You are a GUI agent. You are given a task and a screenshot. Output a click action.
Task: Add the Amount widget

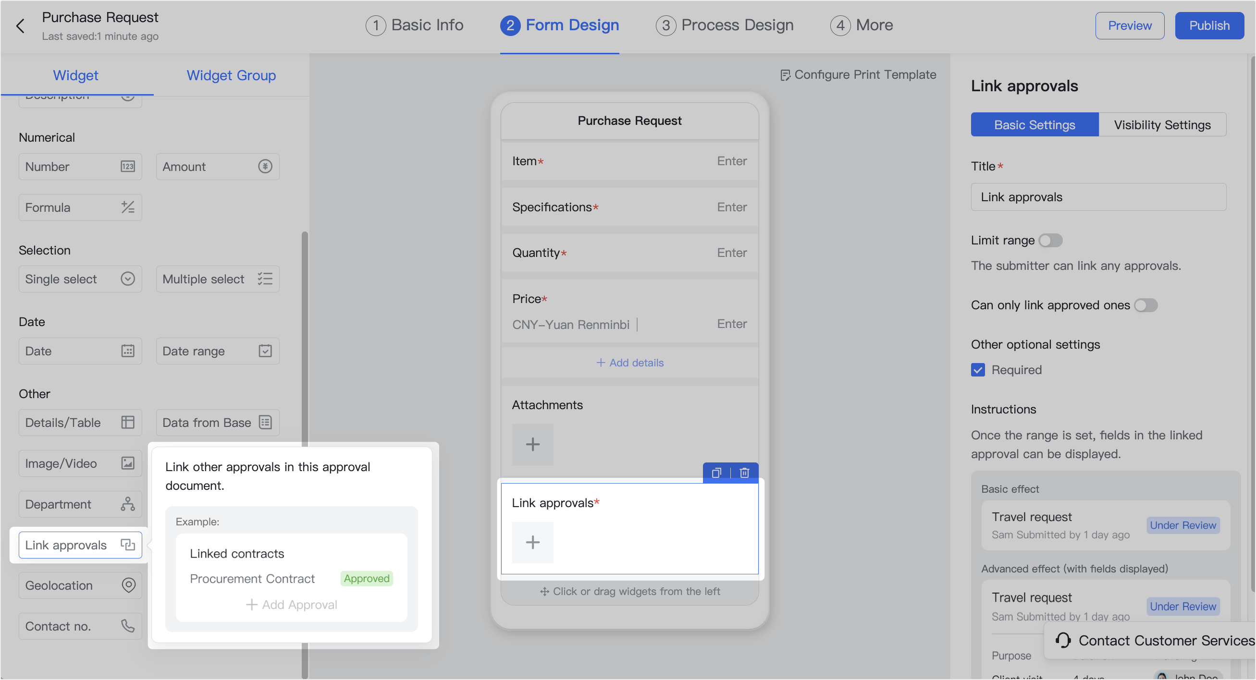(218, 167)
